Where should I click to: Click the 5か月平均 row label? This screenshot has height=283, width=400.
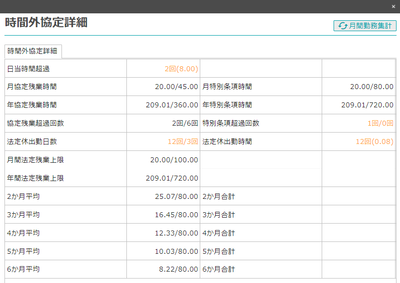pos(23,251)
